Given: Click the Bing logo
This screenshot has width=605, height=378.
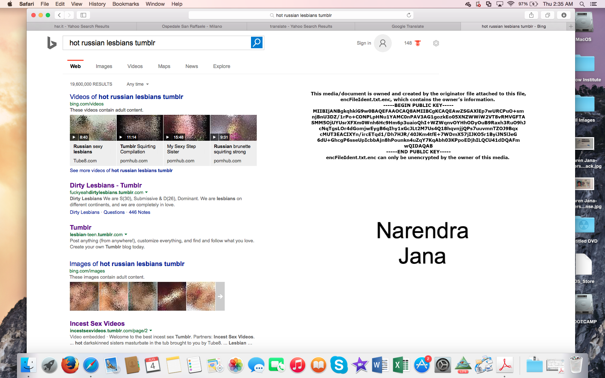Looking at the screenshot, I should (52, 43).
